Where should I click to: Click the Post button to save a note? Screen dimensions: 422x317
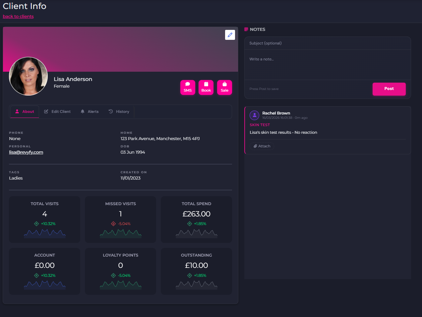(x=389, y=89)
